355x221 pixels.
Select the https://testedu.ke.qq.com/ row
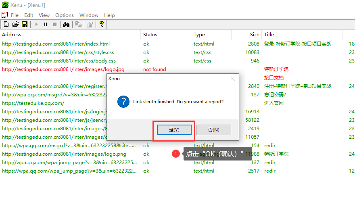pos(33,103)
